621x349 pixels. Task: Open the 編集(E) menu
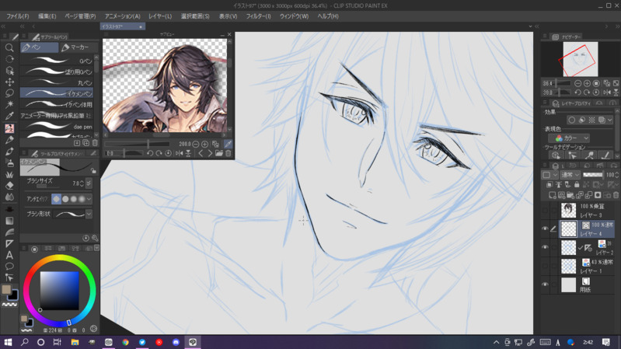(47, 16)
